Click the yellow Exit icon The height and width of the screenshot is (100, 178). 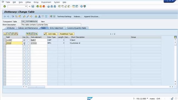[x=41, y=6]
